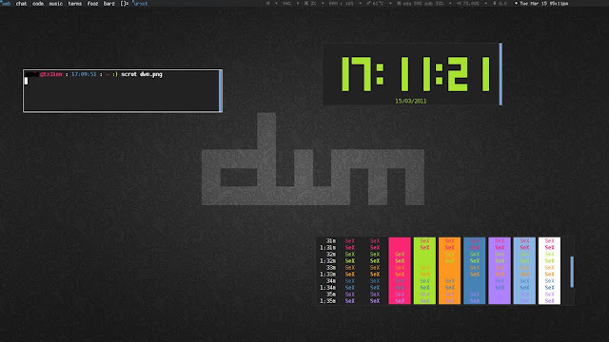This screenshot has height=342, width=609.
Task: Click the pink color column in color test
Action: [400, 271]
